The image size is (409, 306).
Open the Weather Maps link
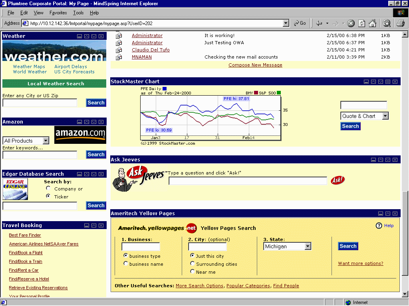point(29,67)
